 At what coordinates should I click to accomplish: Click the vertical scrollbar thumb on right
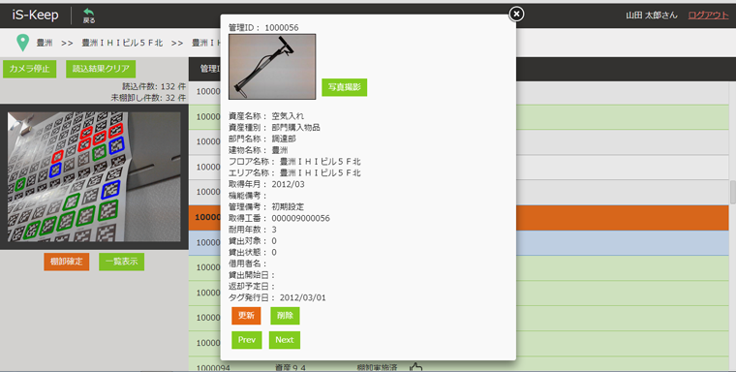[733, 193]
